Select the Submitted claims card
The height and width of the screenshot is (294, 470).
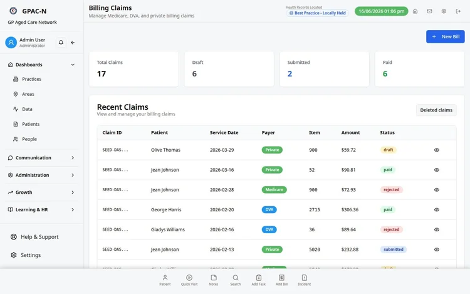[325, 69]
